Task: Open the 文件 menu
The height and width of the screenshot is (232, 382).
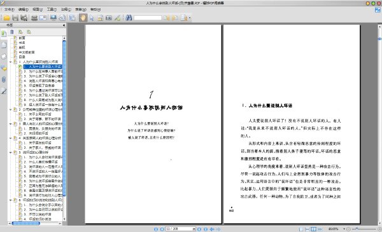Action: pyautogui.click(x=10, y=10)
